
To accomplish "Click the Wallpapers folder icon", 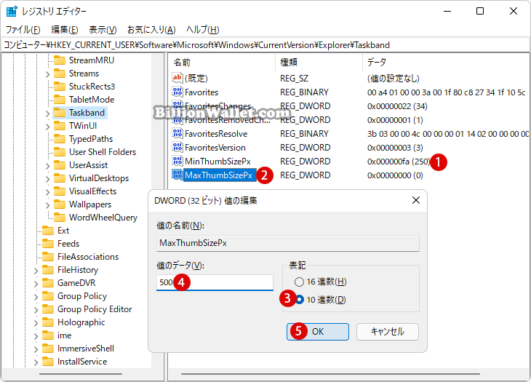I will 60,204.
